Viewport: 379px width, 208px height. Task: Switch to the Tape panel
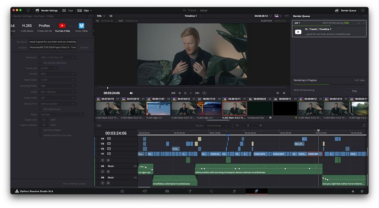pyautogui.click(x=68, y=10)
